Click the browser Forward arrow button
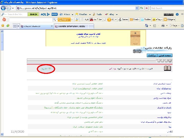 click(9, 8)
